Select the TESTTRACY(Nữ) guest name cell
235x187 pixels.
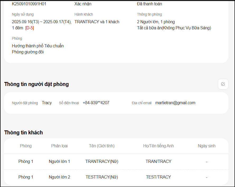[102, 177]
